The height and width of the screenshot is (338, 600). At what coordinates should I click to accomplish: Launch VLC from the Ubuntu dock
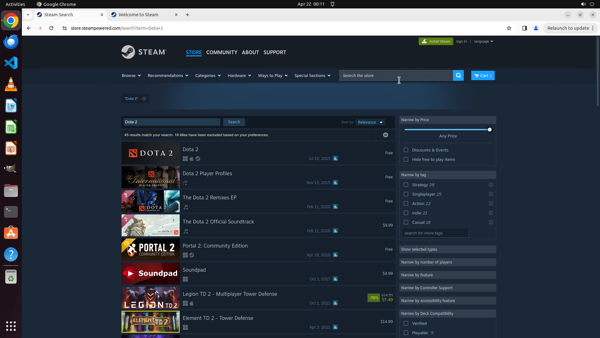pyautogui.click(x=11, y=84)
